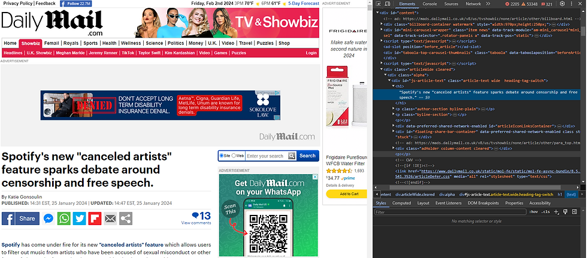Share article via WhatsApp icon
This screenshot has width=587, height=258.
(64, 218)
